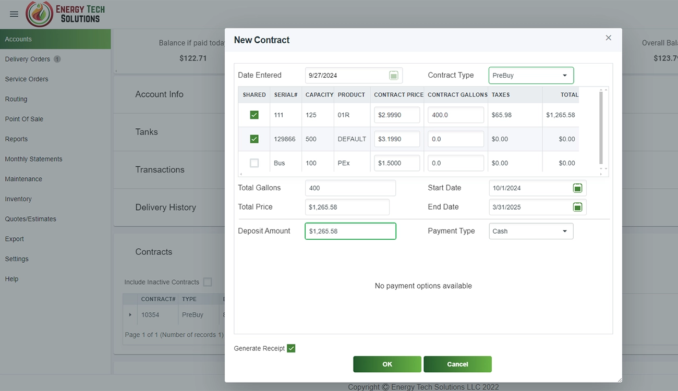Open the Payment Type dropdown

[x=531, y=231]
